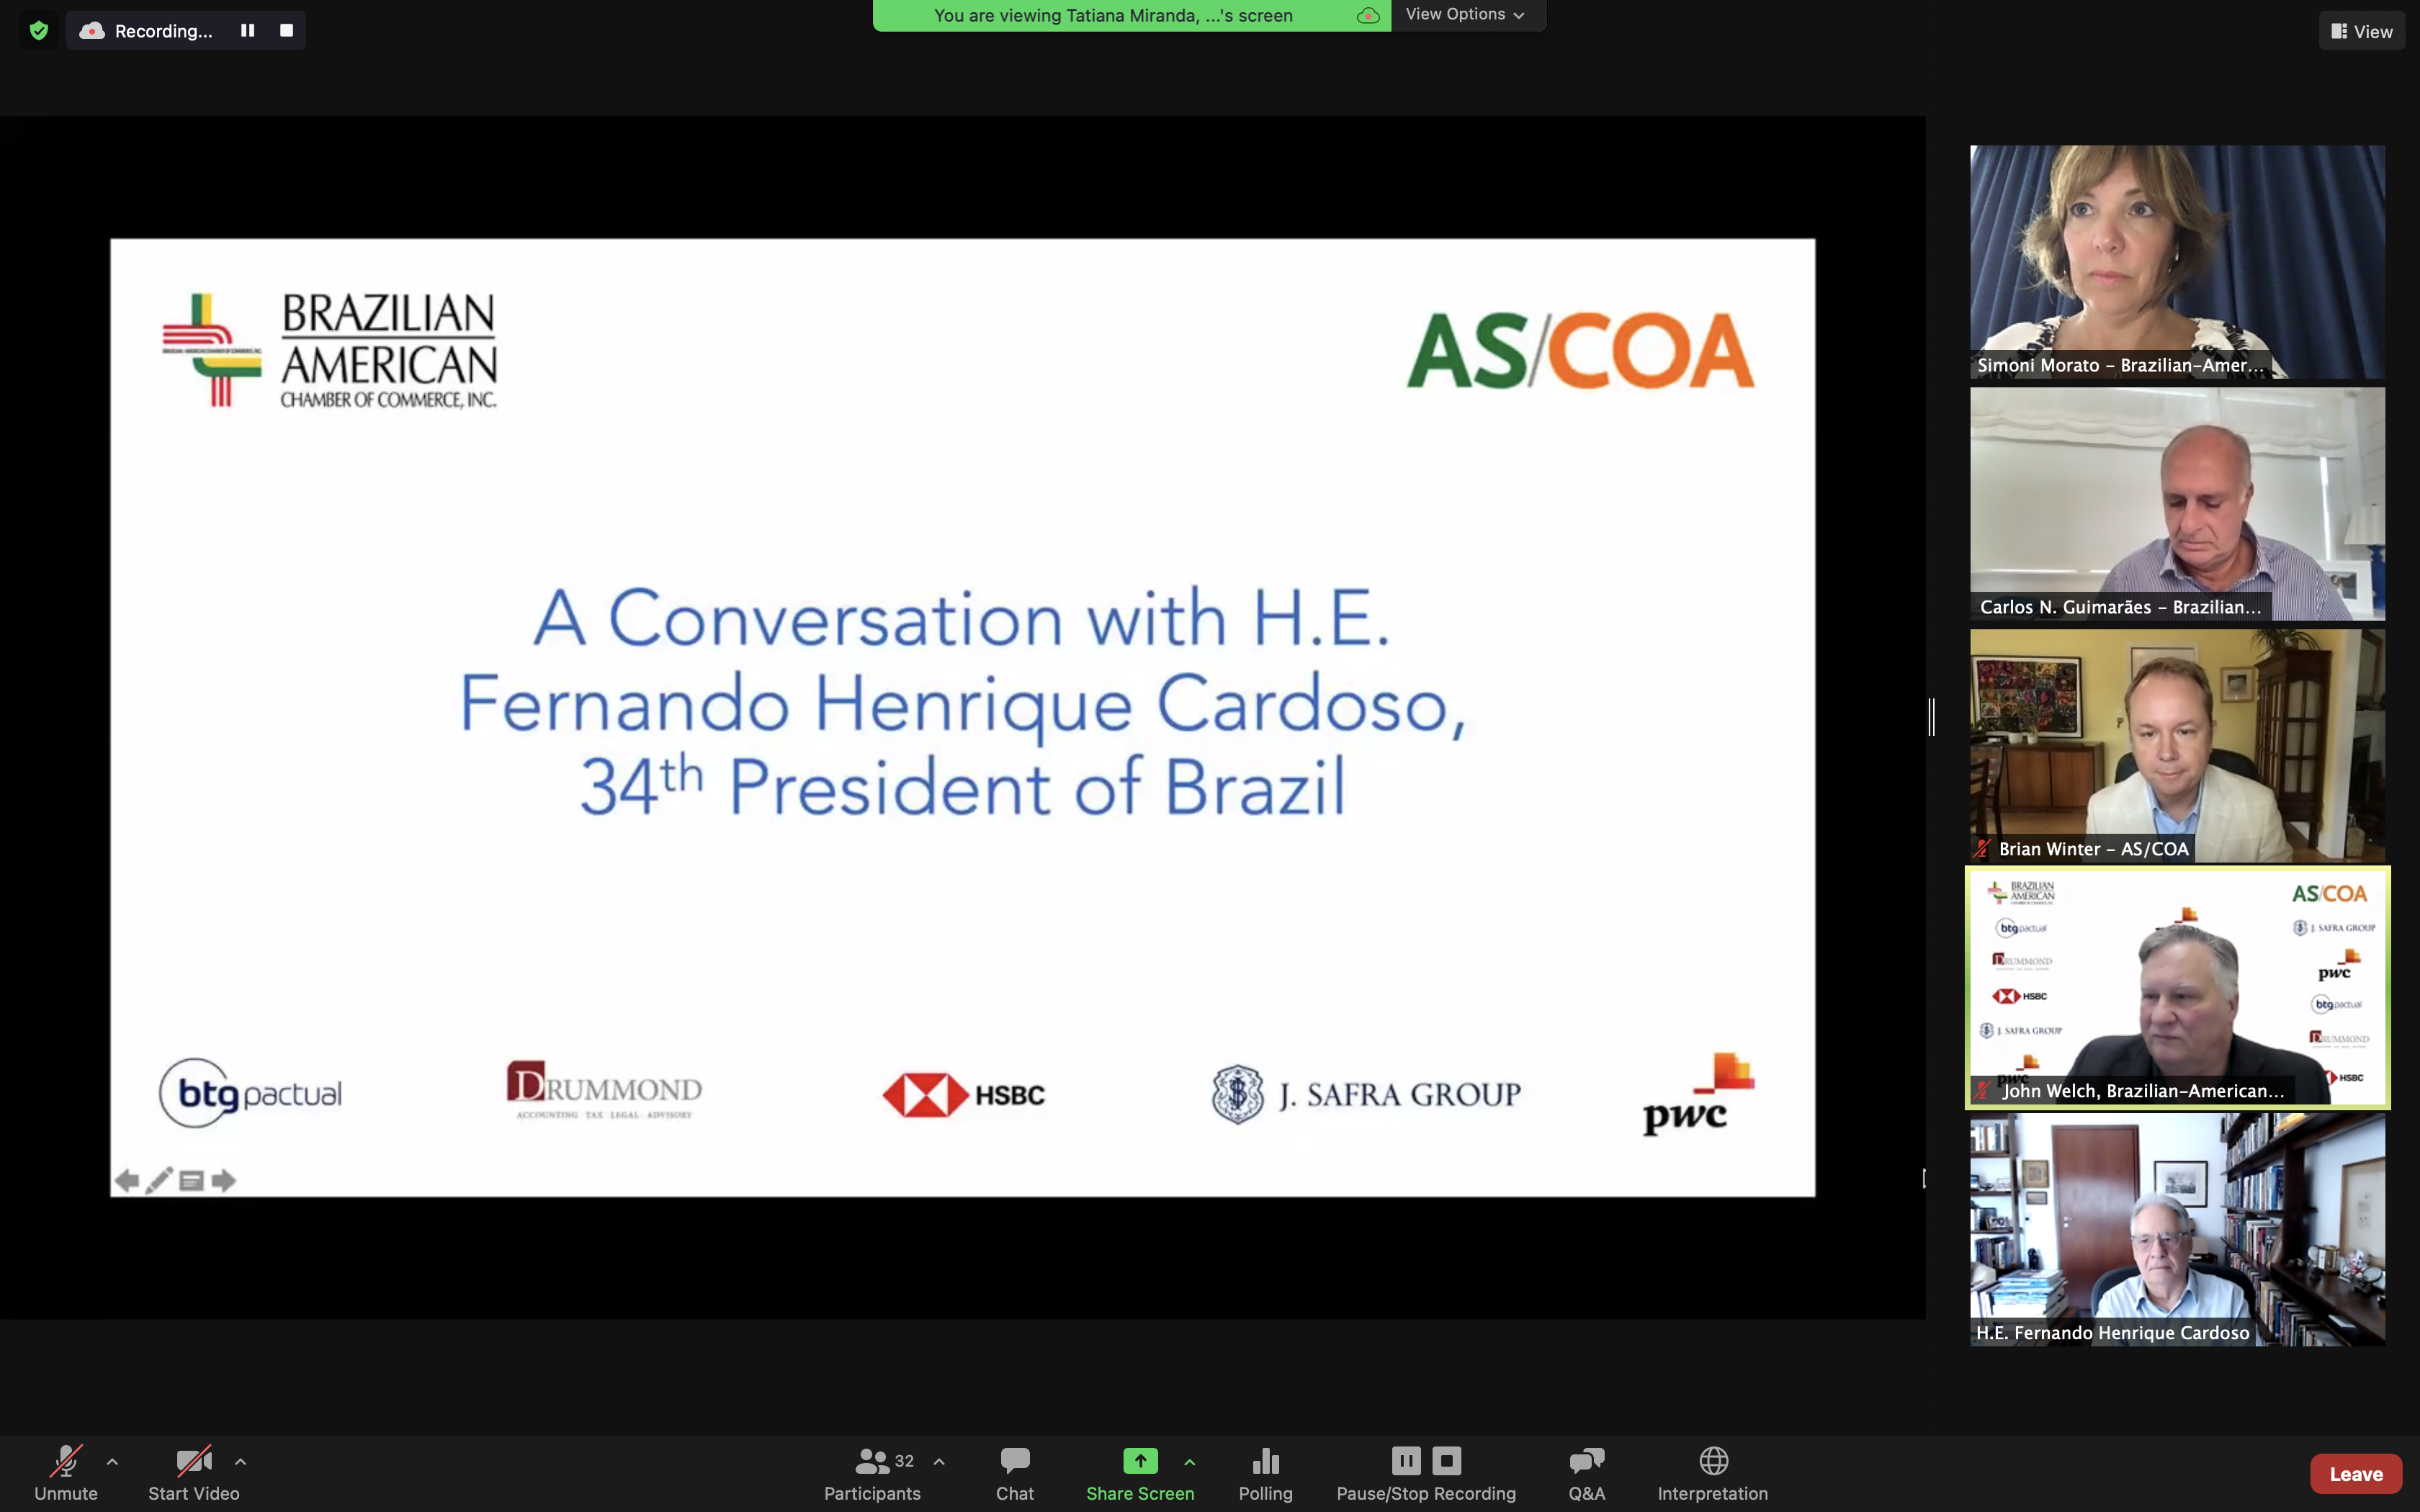Expand share options arrow beside Share Screen
This screenshot has height=1512, width=2420.
point(1189,1462)
